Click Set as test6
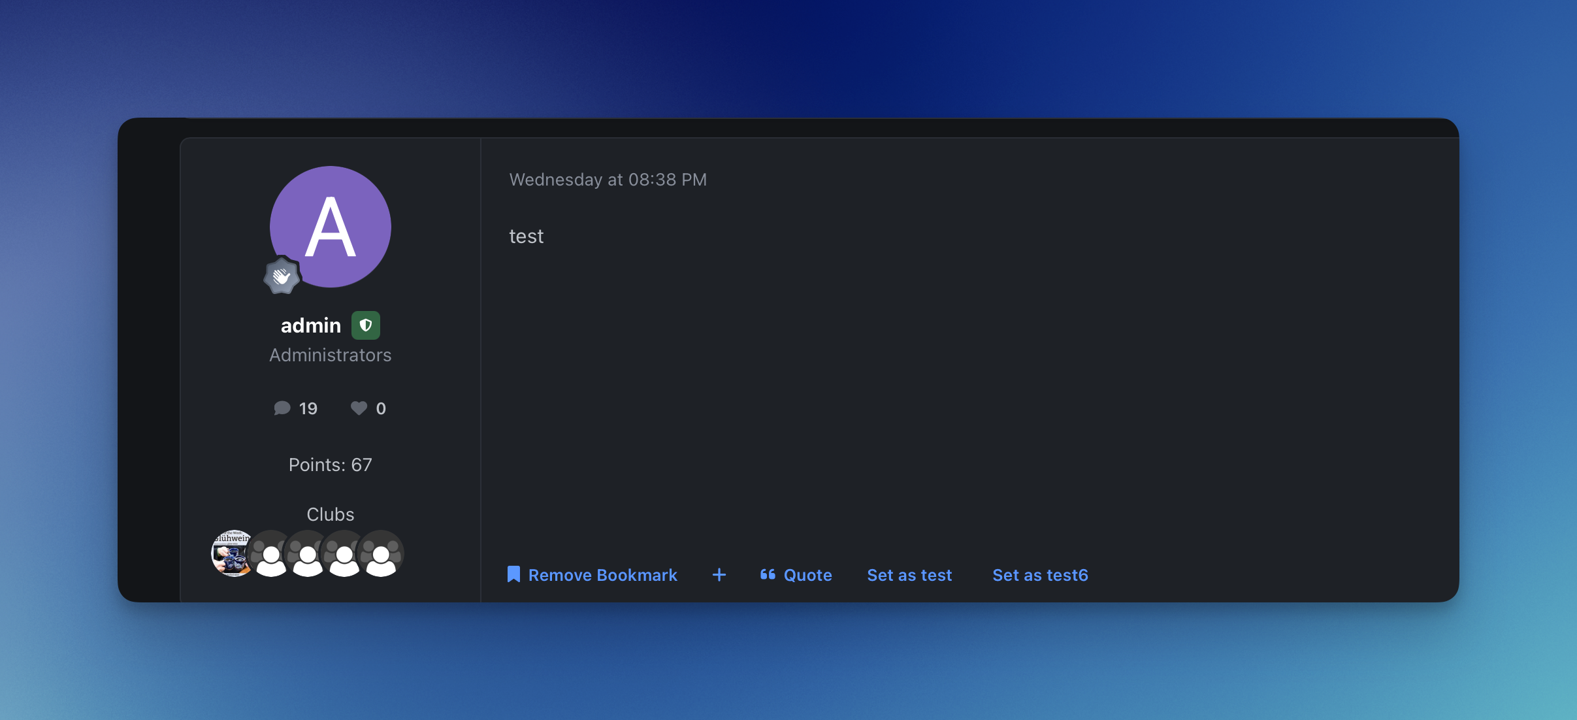This screenshot has width=1577, height=720. 1040,575
